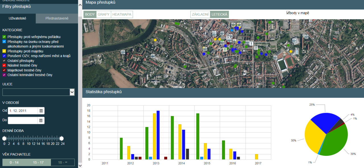Switch to the Přednastavené filters tab
The height and width of the screenshot is (168, 364).
pos(57,18)
